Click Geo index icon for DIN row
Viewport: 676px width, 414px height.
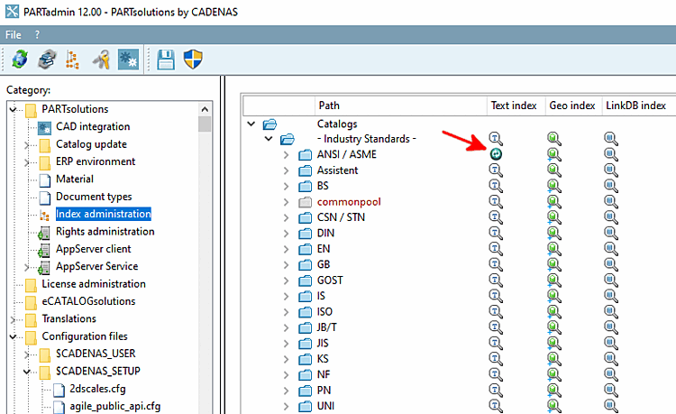[x=554, y=233]
